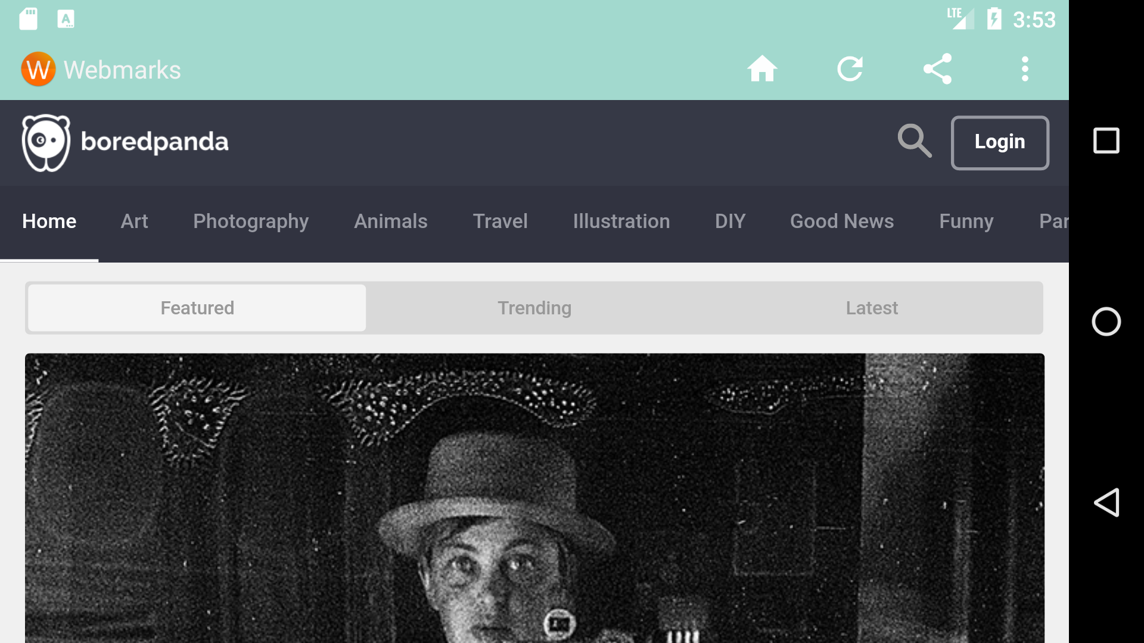Open the Illustration category
The height and width of the screenshot is (643, 1144).
(x=621, y=221)
